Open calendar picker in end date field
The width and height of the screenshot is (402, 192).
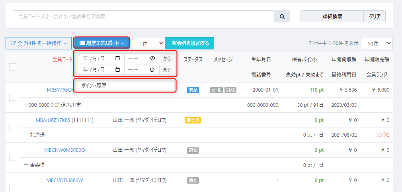(117, 69)
